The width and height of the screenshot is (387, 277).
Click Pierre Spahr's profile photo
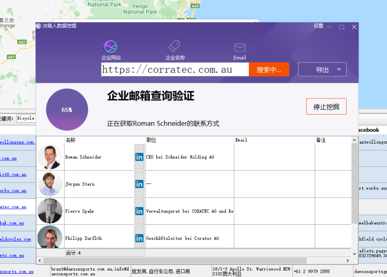pyautogui.click(x=50, y=211)
